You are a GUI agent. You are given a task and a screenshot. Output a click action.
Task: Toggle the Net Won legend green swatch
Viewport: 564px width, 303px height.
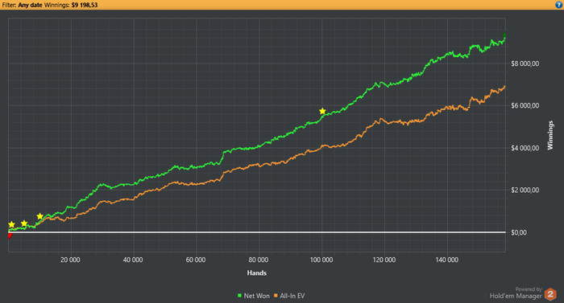(239, 296)
